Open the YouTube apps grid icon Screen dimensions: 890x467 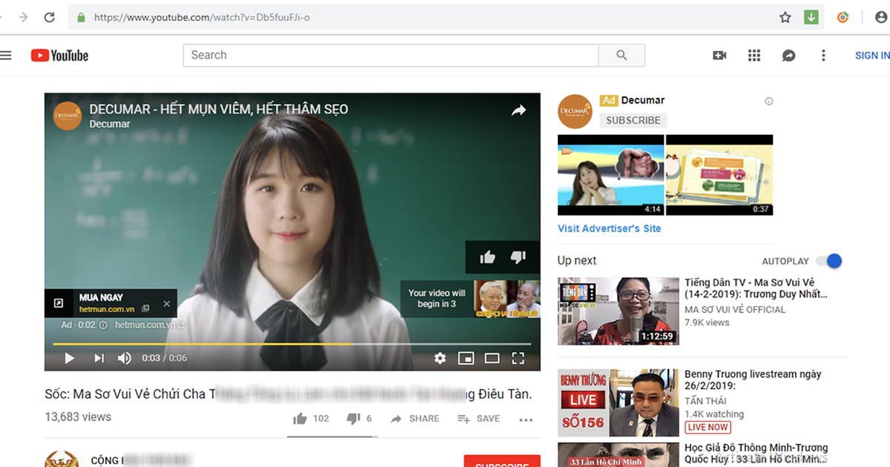pyautogui.click(x=754, y=56)
